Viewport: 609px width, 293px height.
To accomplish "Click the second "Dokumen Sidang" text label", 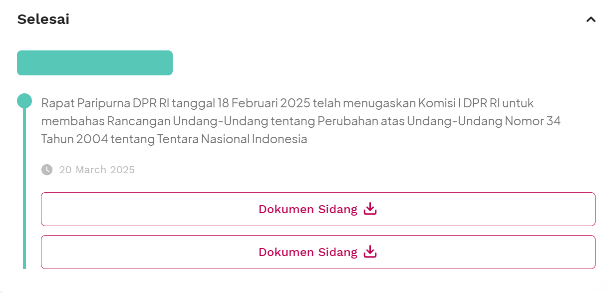I will (x=307, y=252).
